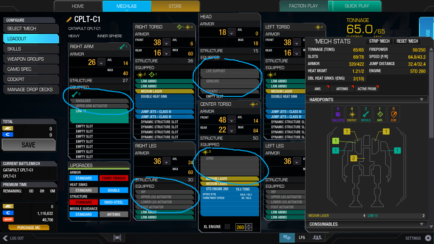434x244 pixels.
Task: Click the gold MC icon above Purchase MC
Action: pos(8,206)
